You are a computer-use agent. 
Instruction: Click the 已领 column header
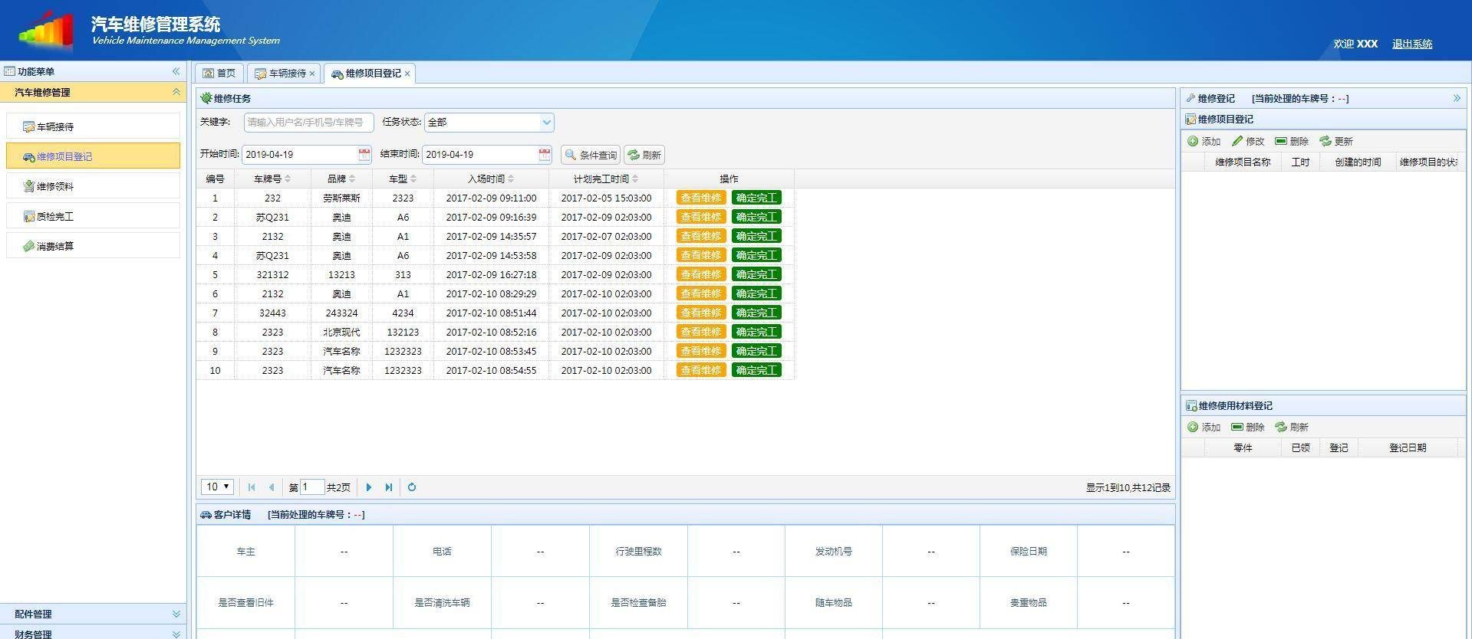1300,447
